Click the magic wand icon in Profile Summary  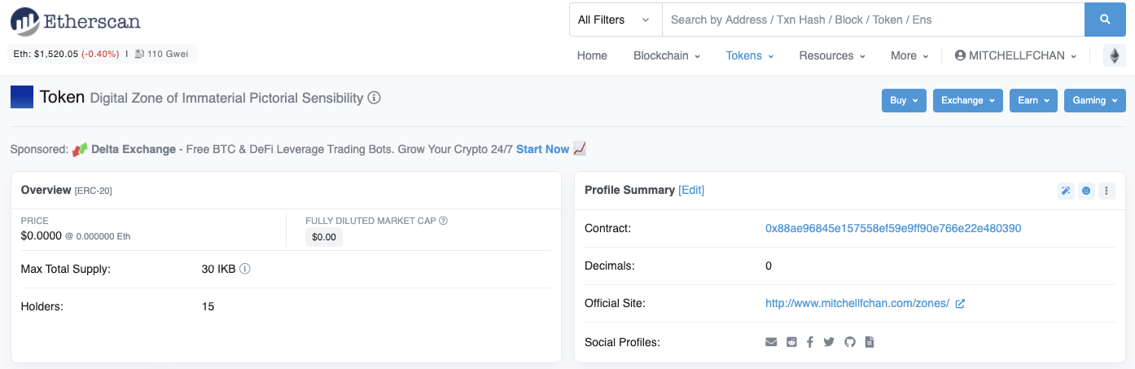coord(1065,191)
